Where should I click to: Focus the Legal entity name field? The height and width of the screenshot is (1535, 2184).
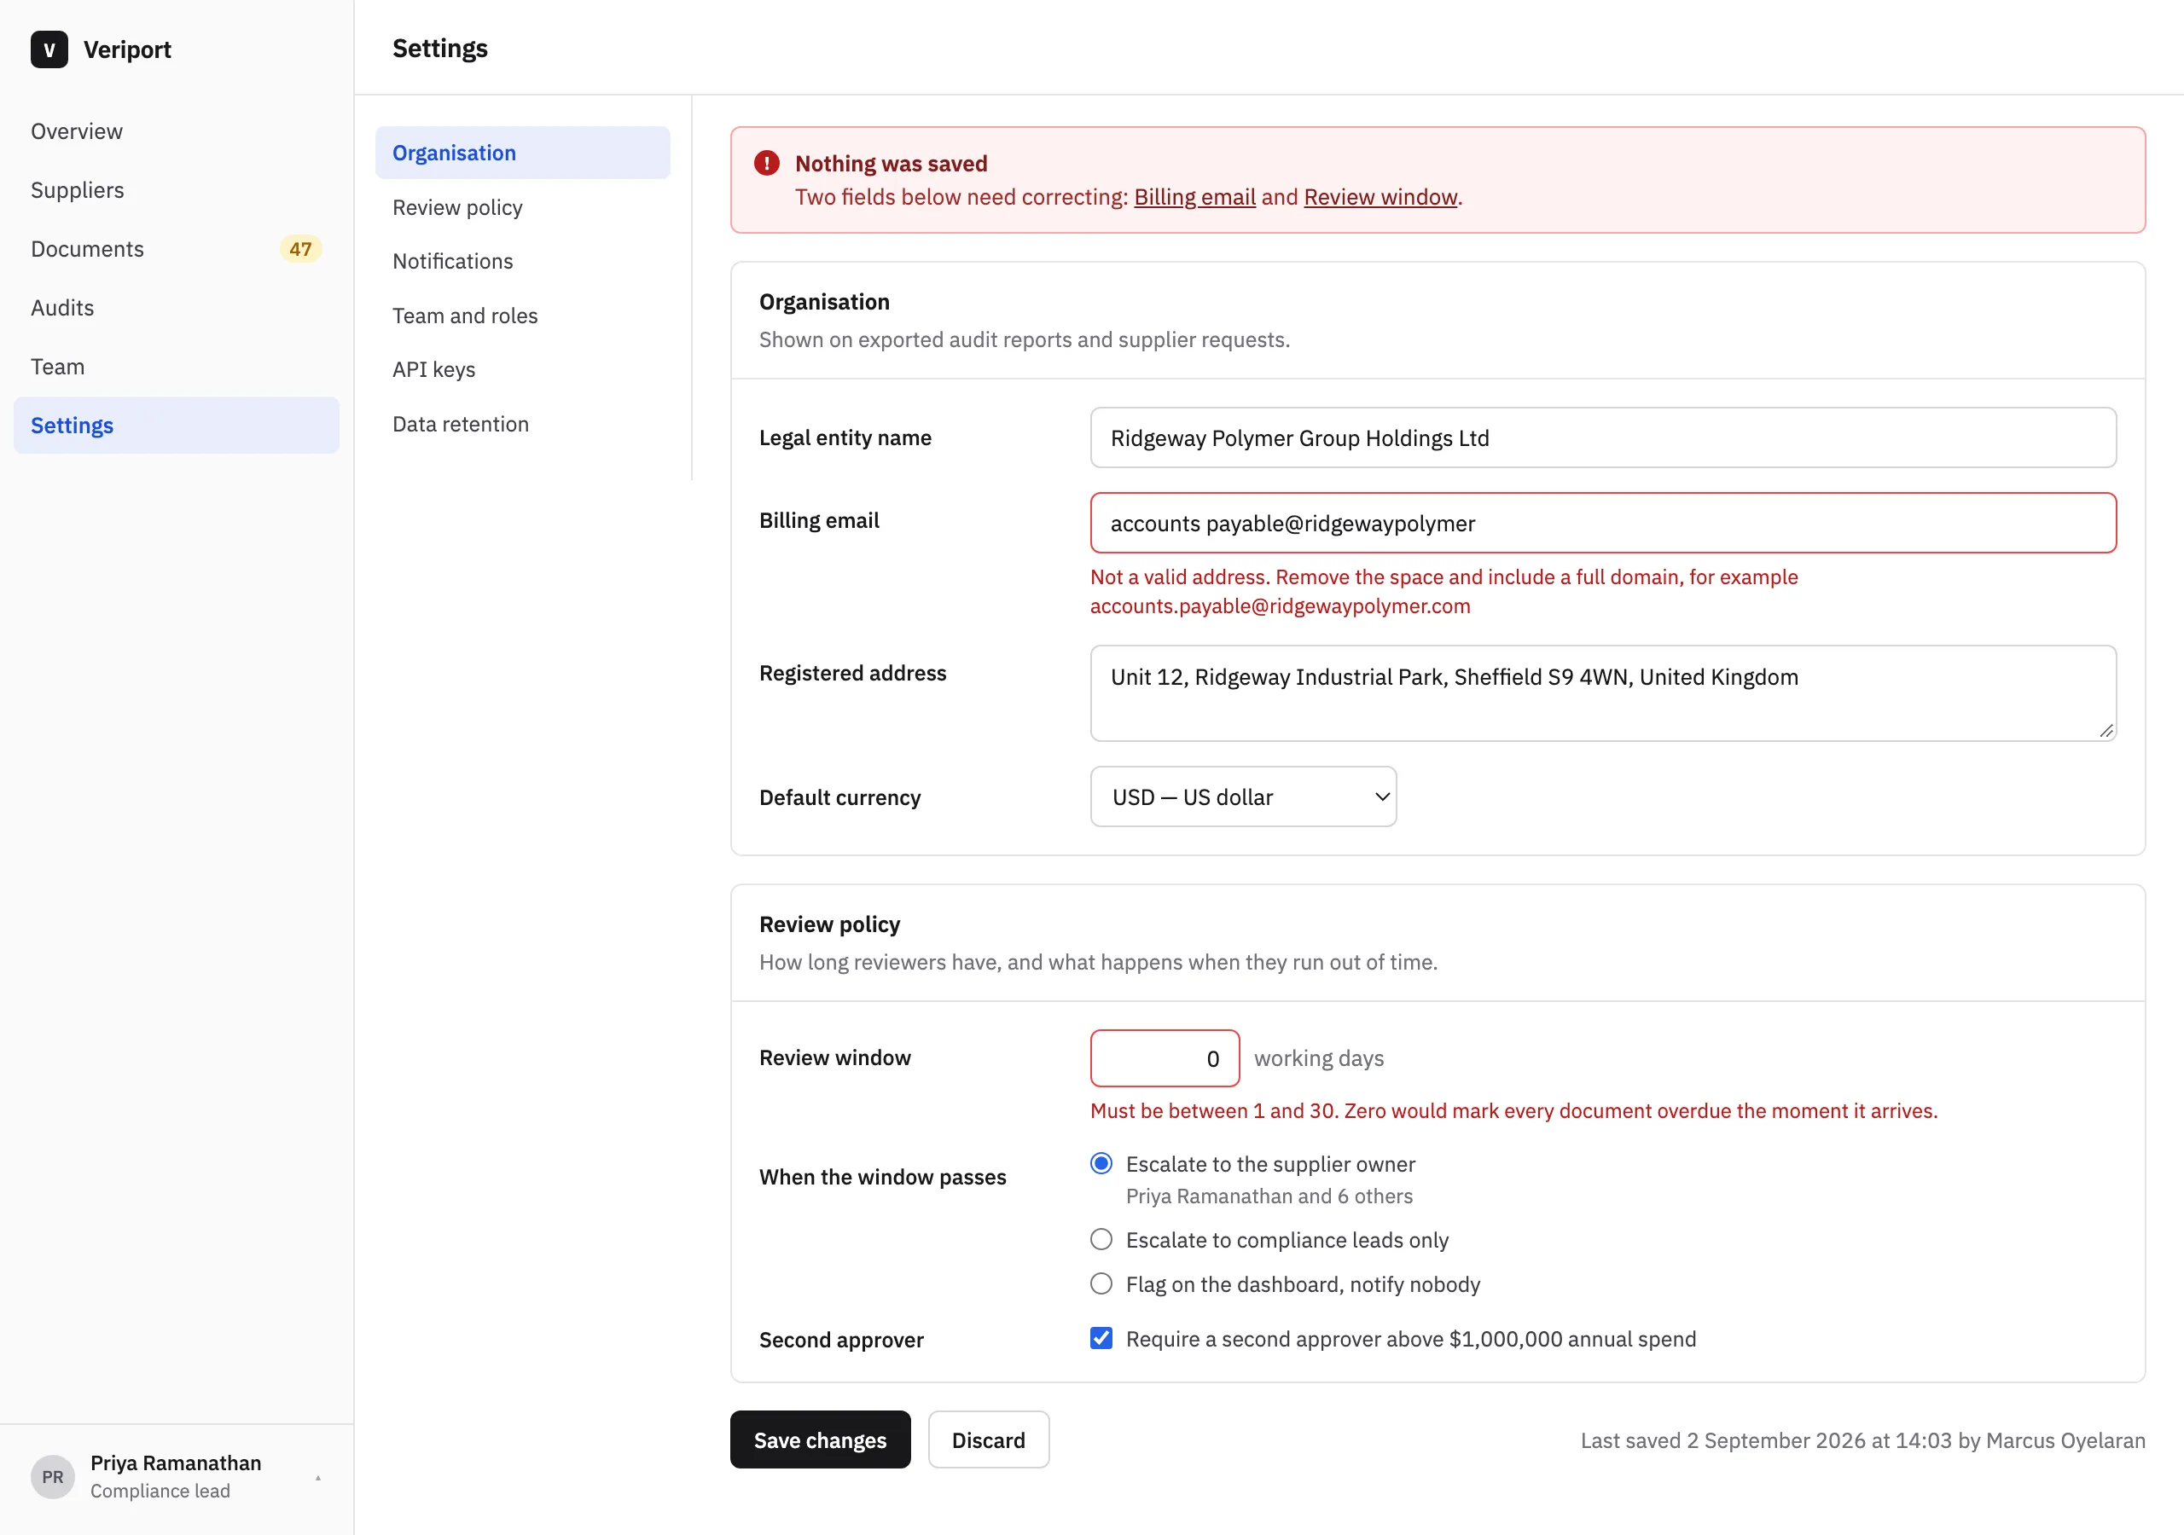[1603, 437]
